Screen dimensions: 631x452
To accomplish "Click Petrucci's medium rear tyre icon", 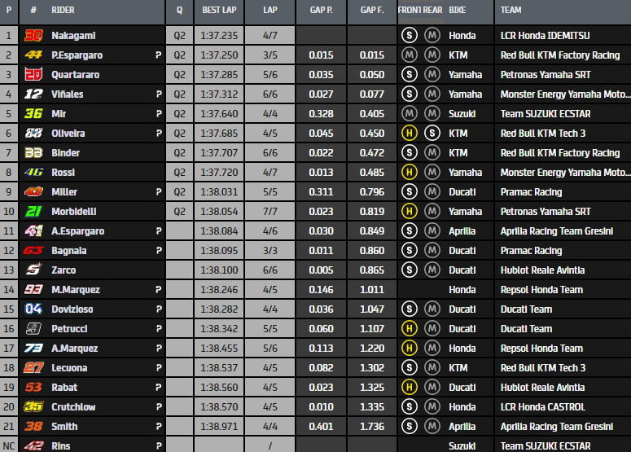I will 432,328.
